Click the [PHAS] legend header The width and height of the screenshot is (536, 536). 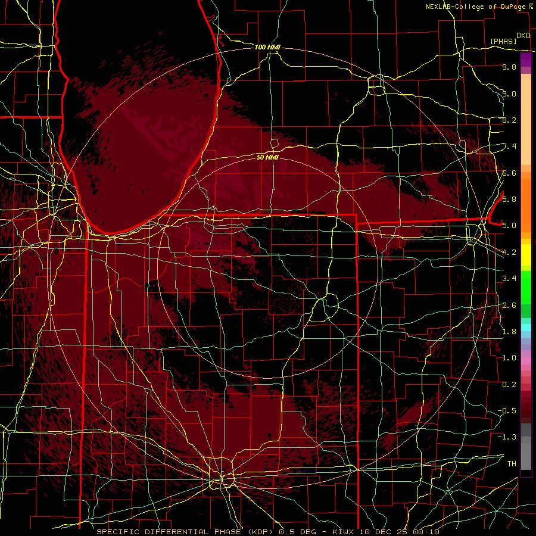(503, 41)
